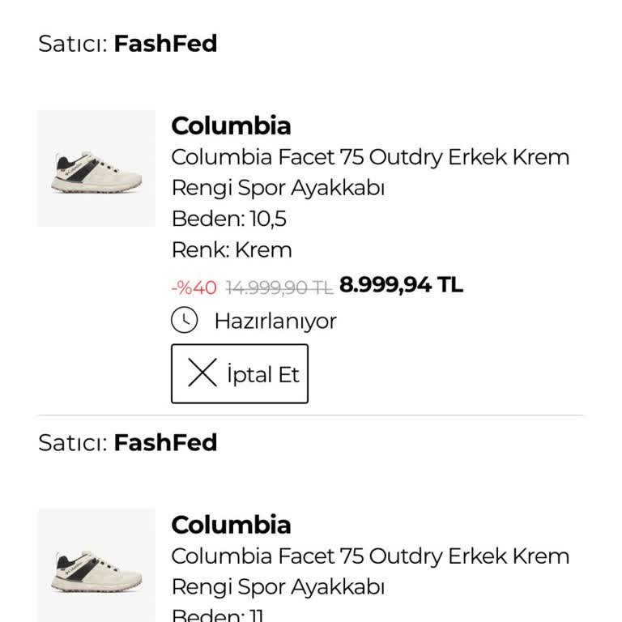Viewport: 622px width, 622px height.
Task: Open the shoe thumbnail for size 11 item
Action: pos(96,565)
